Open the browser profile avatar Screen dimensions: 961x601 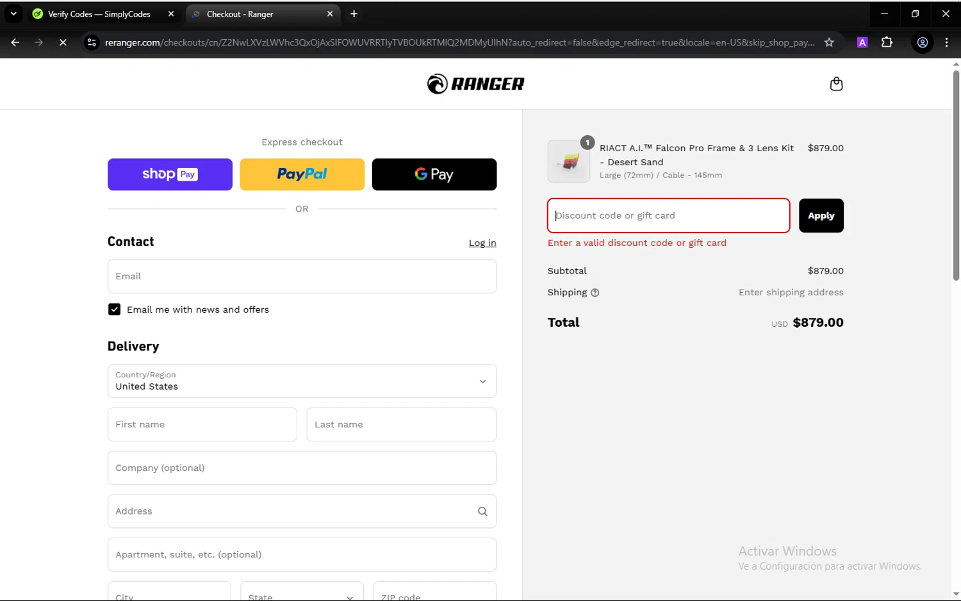tap(923, 42)
